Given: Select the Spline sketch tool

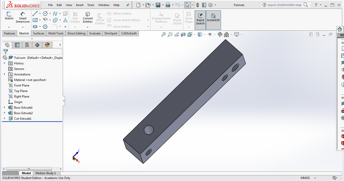Looking at the screenshot, I should pyautogui.click(x=55, y=14).
